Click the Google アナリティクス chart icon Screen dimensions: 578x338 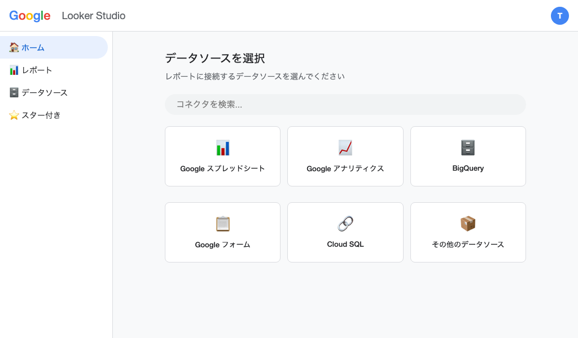[x=345, y=148]
